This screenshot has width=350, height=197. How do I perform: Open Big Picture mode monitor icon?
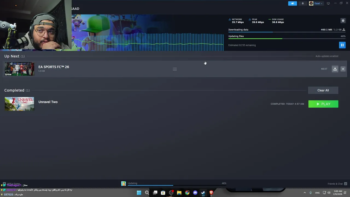click(328, 4)
